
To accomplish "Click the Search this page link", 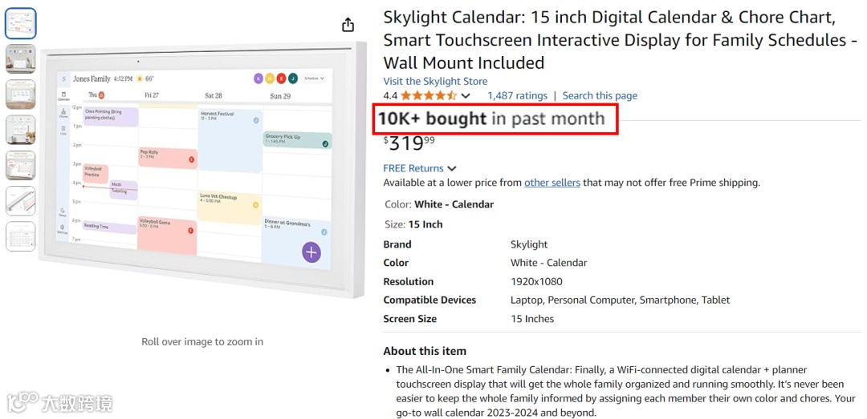I will 600,95.
